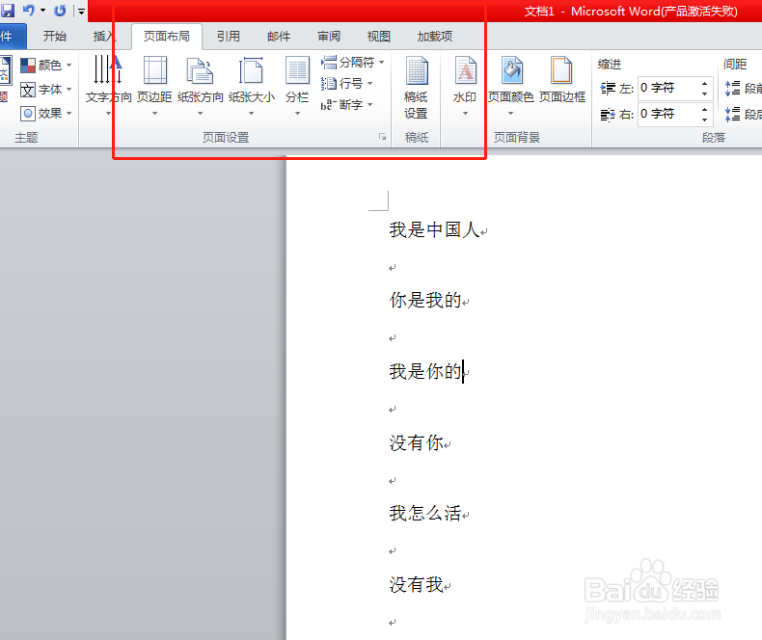This screenshot has width=762, height=640.
Task: Click the text line 我是中国人
Action: [x=434, y=230]
